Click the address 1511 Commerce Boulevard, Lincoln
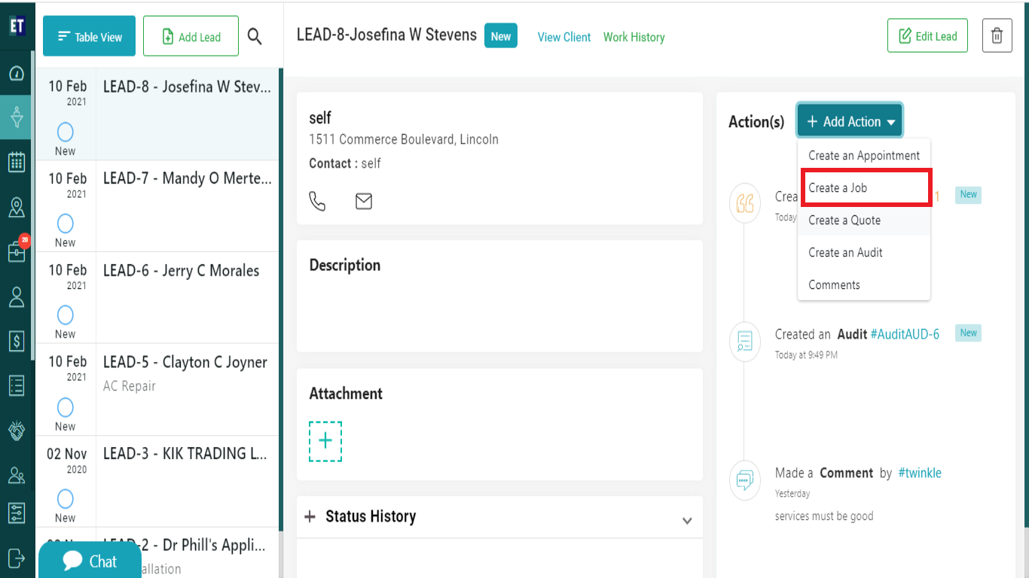 pyautogui.click(x=404, y=139)
